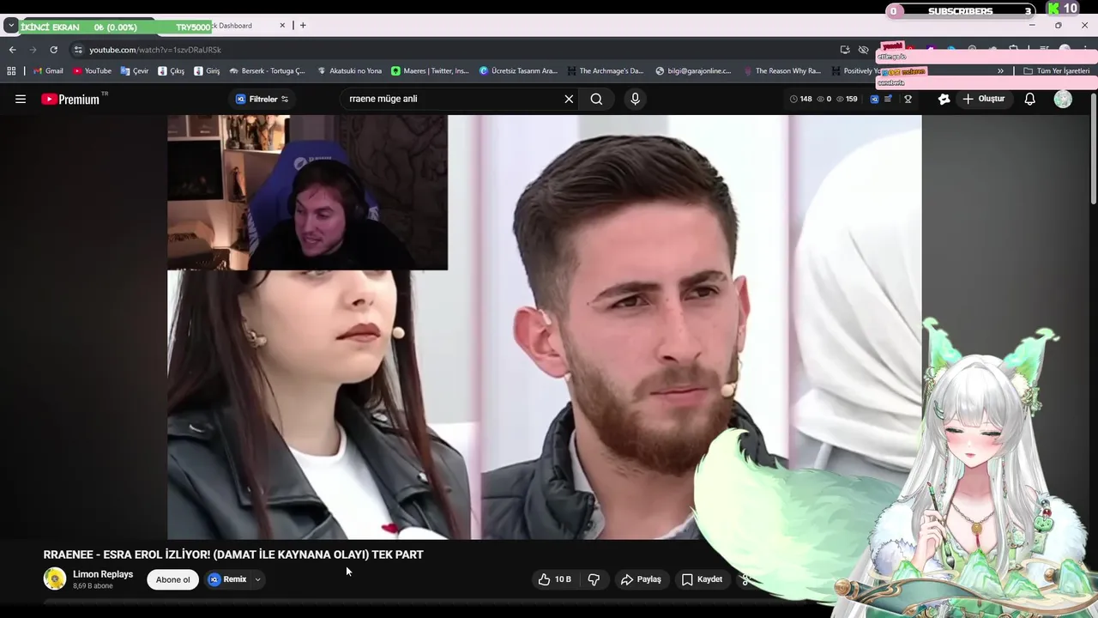Open the Gmail bookmark

pyautogui.click(x=47, y=71)
